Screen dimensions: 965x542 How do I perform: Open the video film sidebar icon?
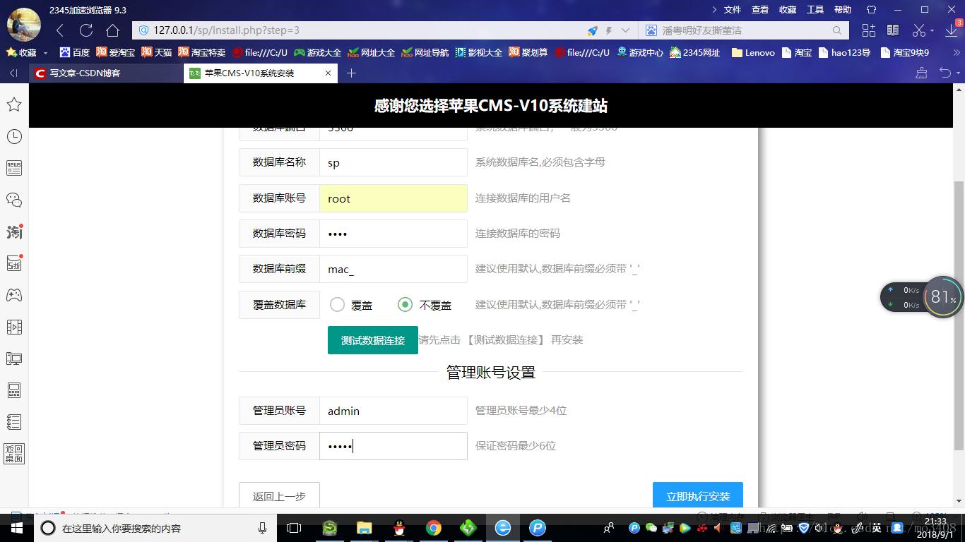pyautogui.click(x=14, y=327)
